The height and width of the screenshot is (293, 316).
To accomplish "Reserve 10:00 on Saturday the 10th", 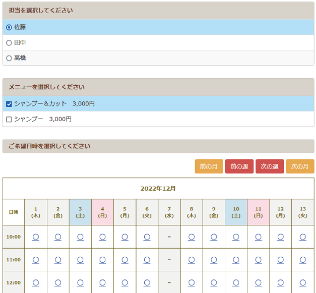I will coord(236,237).
